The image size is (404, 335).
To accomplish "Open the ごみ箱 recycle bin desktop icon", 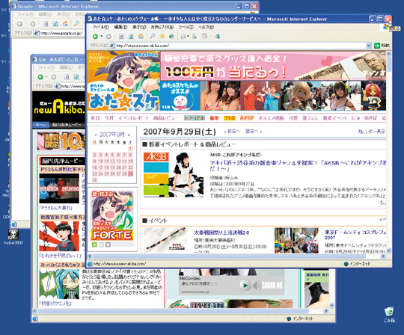I will pyautogui.click(x=389, y=315).
